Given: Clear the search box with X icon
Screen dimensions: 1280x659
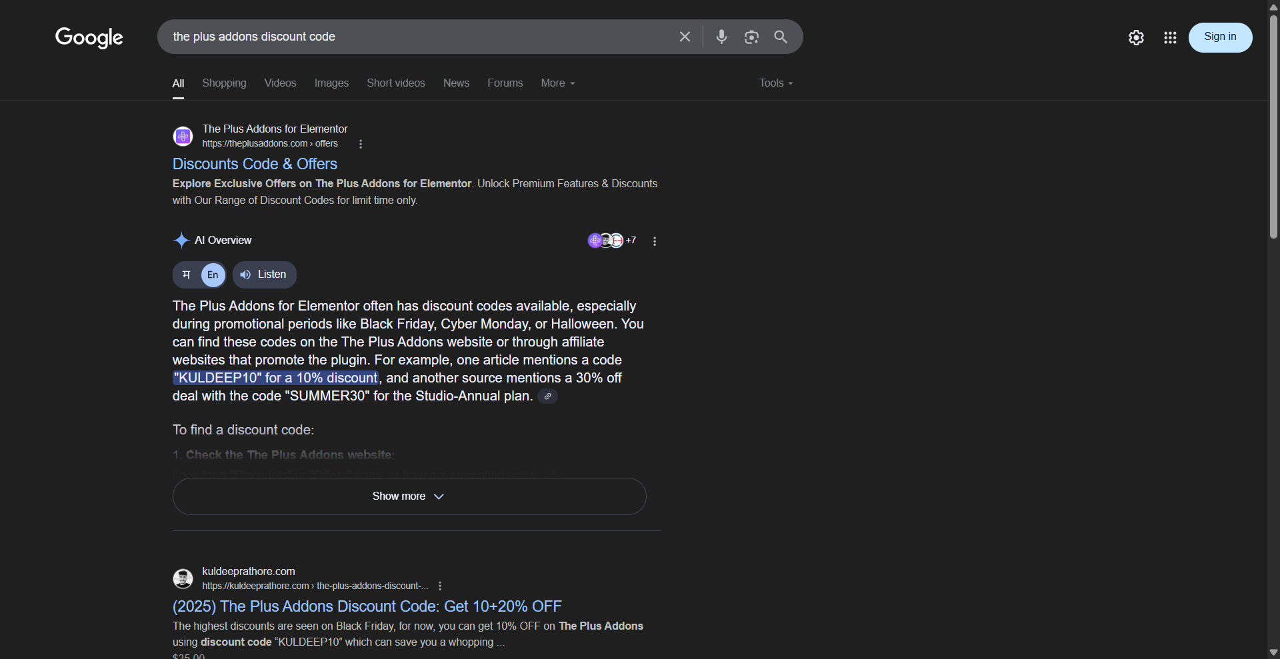Looking at the screenshot, I should (x=685, y=37).
